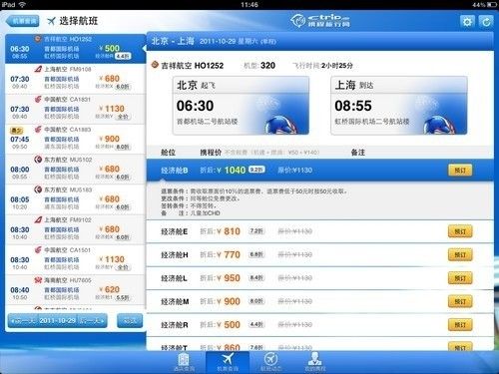Open the My Ctrip tab with the person icon

click(x=314, y=362)
